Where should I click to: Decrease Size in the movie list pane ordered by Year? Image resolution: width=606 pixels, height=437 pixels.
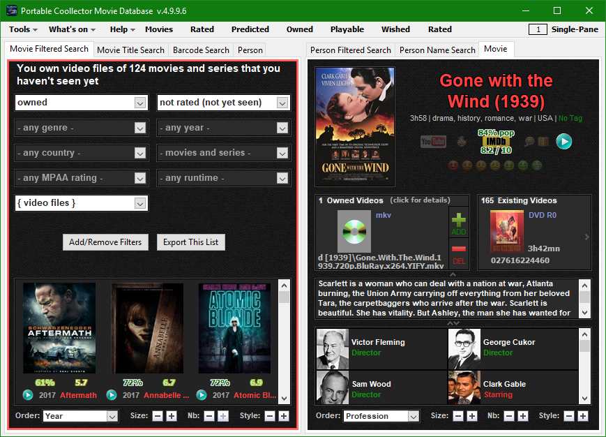[x=158, y=416]
